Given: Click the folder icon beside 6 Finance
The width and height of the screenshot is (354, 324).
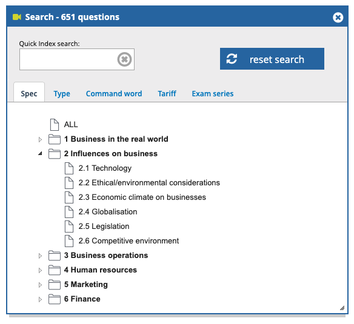Looking at the screenshot, I should [x=55, y=299].
